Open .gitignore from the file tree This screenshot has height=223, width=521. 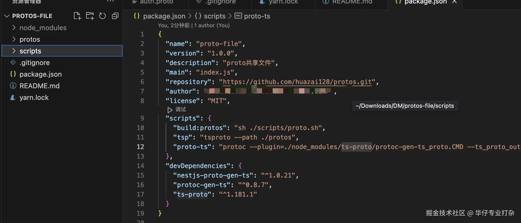pos(35,63)
